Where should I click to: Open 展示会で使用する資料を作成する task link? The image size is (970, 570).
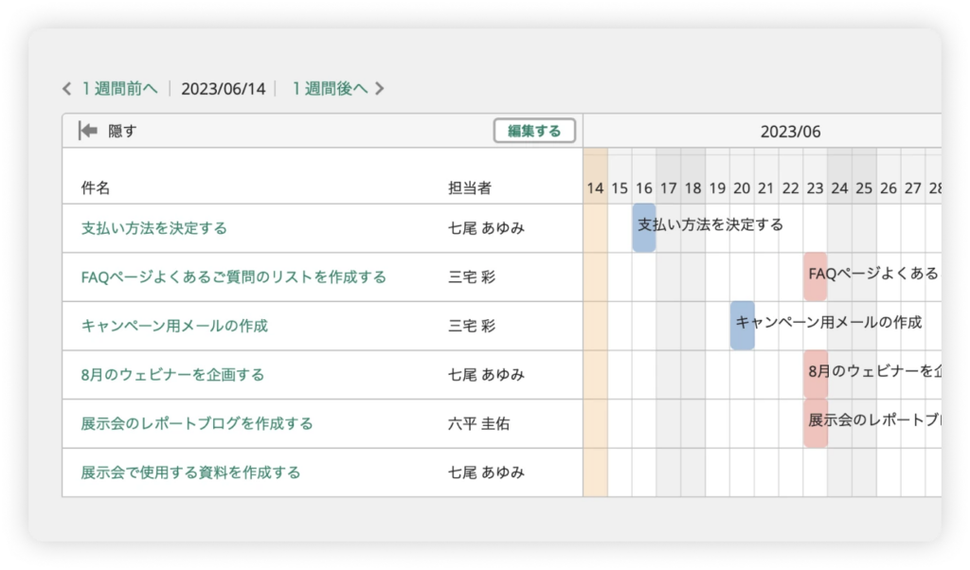point(190,472)
